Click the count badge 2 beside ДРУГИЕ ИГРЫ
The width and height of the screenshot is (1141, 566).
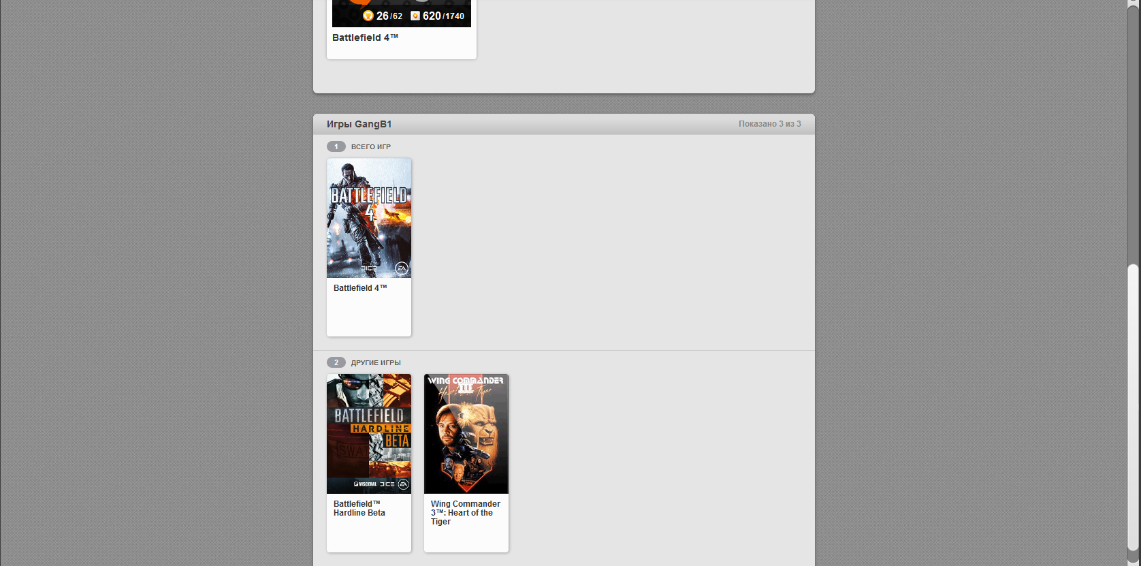(336, 362)
